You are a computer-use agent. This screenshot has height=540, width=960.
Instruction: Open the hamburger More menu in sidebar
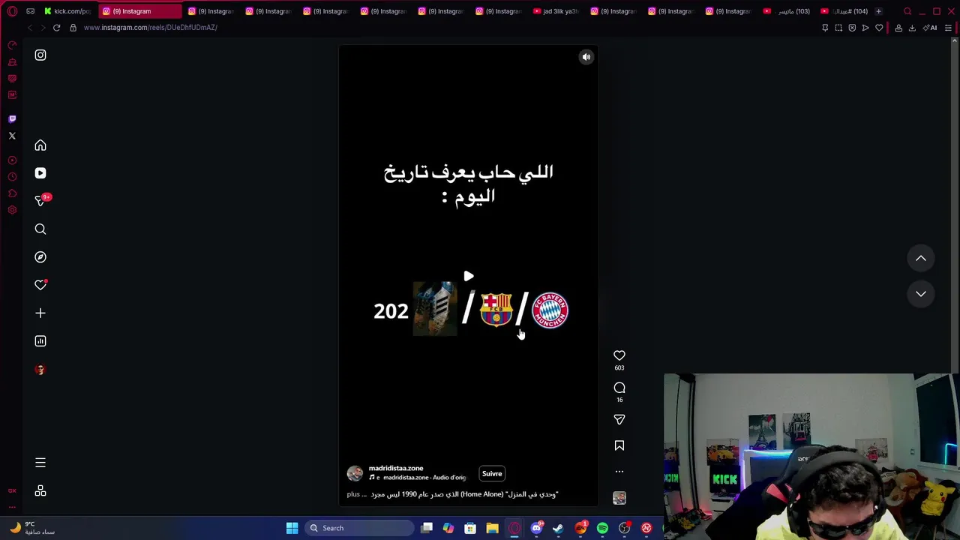coord(40,463)
